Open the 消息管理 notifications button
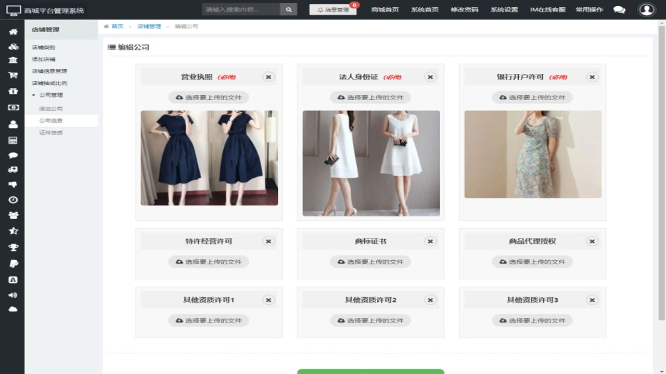The height and width of the screenshot is (374, 666). click(x=333, y=9)
